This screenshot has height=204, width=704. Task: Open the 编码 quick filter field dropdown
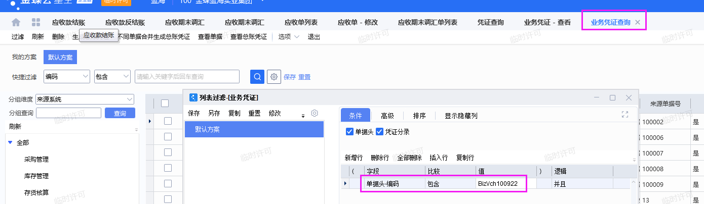85,77
